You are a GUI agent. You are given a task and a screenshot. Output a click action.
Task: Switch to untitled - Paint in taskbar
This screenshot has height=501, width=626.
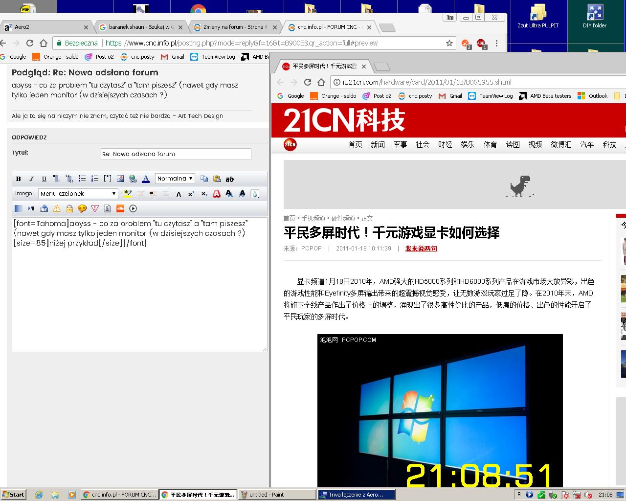coord(277,495)
